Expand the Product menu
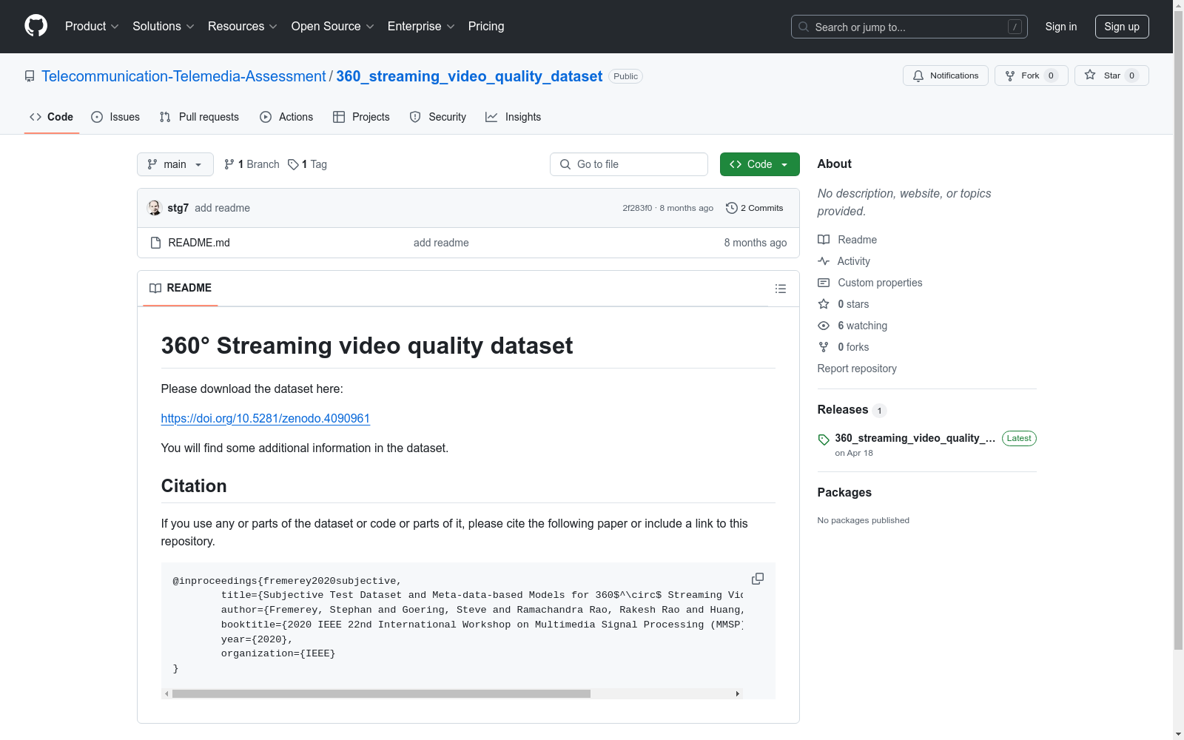The height and width of the screenshot is (740, 1184). 92,27
